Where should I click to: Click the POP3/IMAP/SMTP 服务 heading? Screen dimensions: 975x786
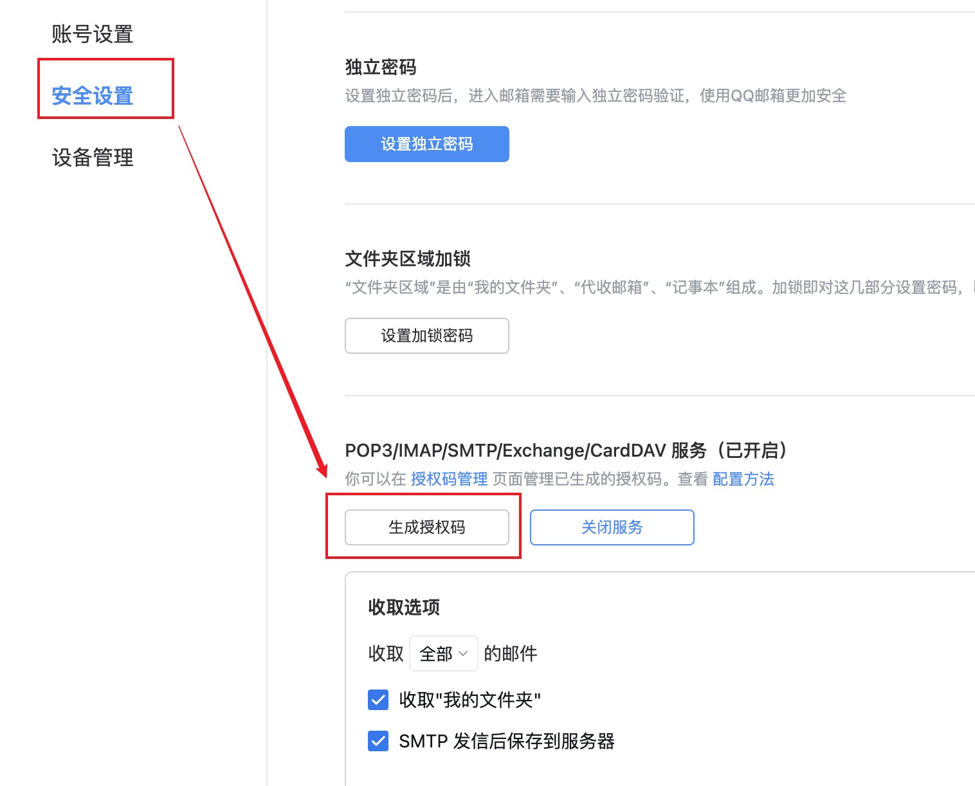[x=566, y=450]
